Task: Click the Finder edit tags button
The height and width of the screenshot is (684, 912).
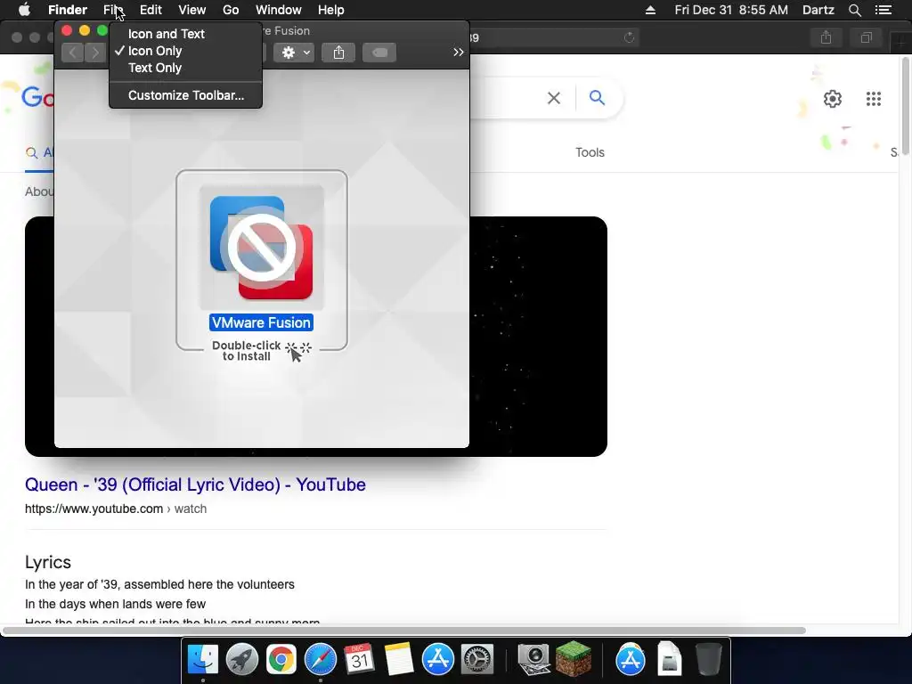Action: (x=379, y=53)
